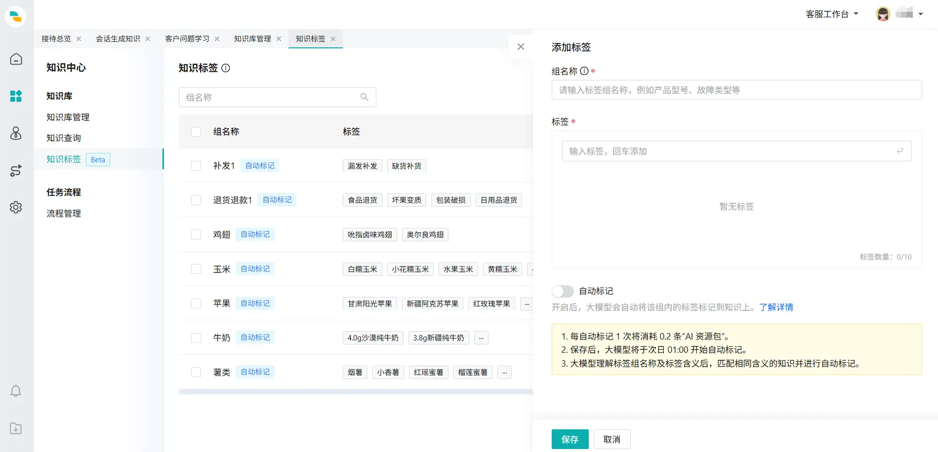Open the home icon in sidebar
Viewport: 938px width, 452px height.
[16, 59]
